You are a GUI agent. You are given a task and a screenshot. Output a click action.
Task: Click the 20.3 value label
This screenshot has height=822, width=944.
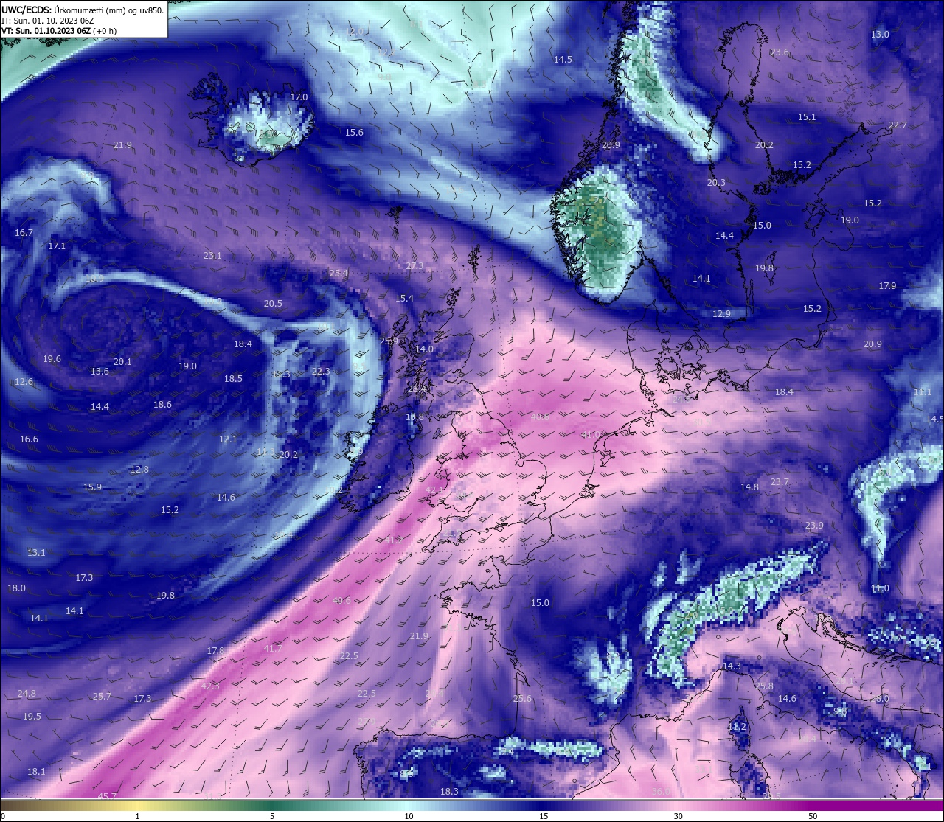pos(716,183)
